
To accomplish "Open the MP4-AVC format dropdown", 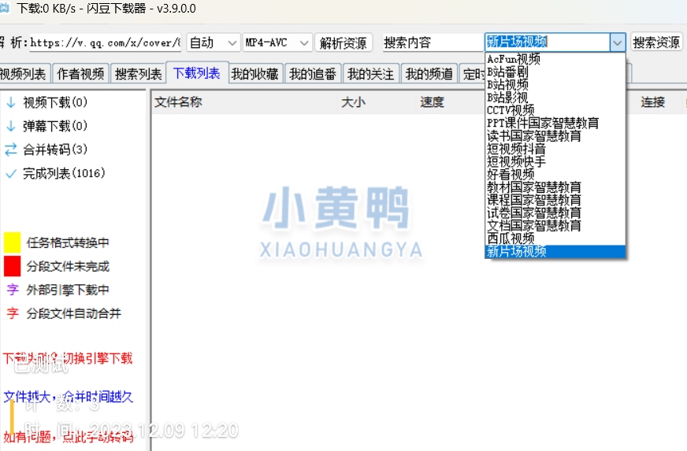I will (277, 43).
